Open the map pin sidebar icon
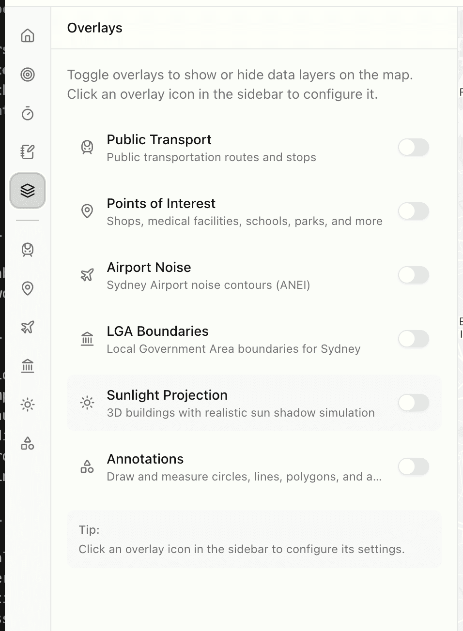This screenshot has width=463, height=631. tap(28, 288)
